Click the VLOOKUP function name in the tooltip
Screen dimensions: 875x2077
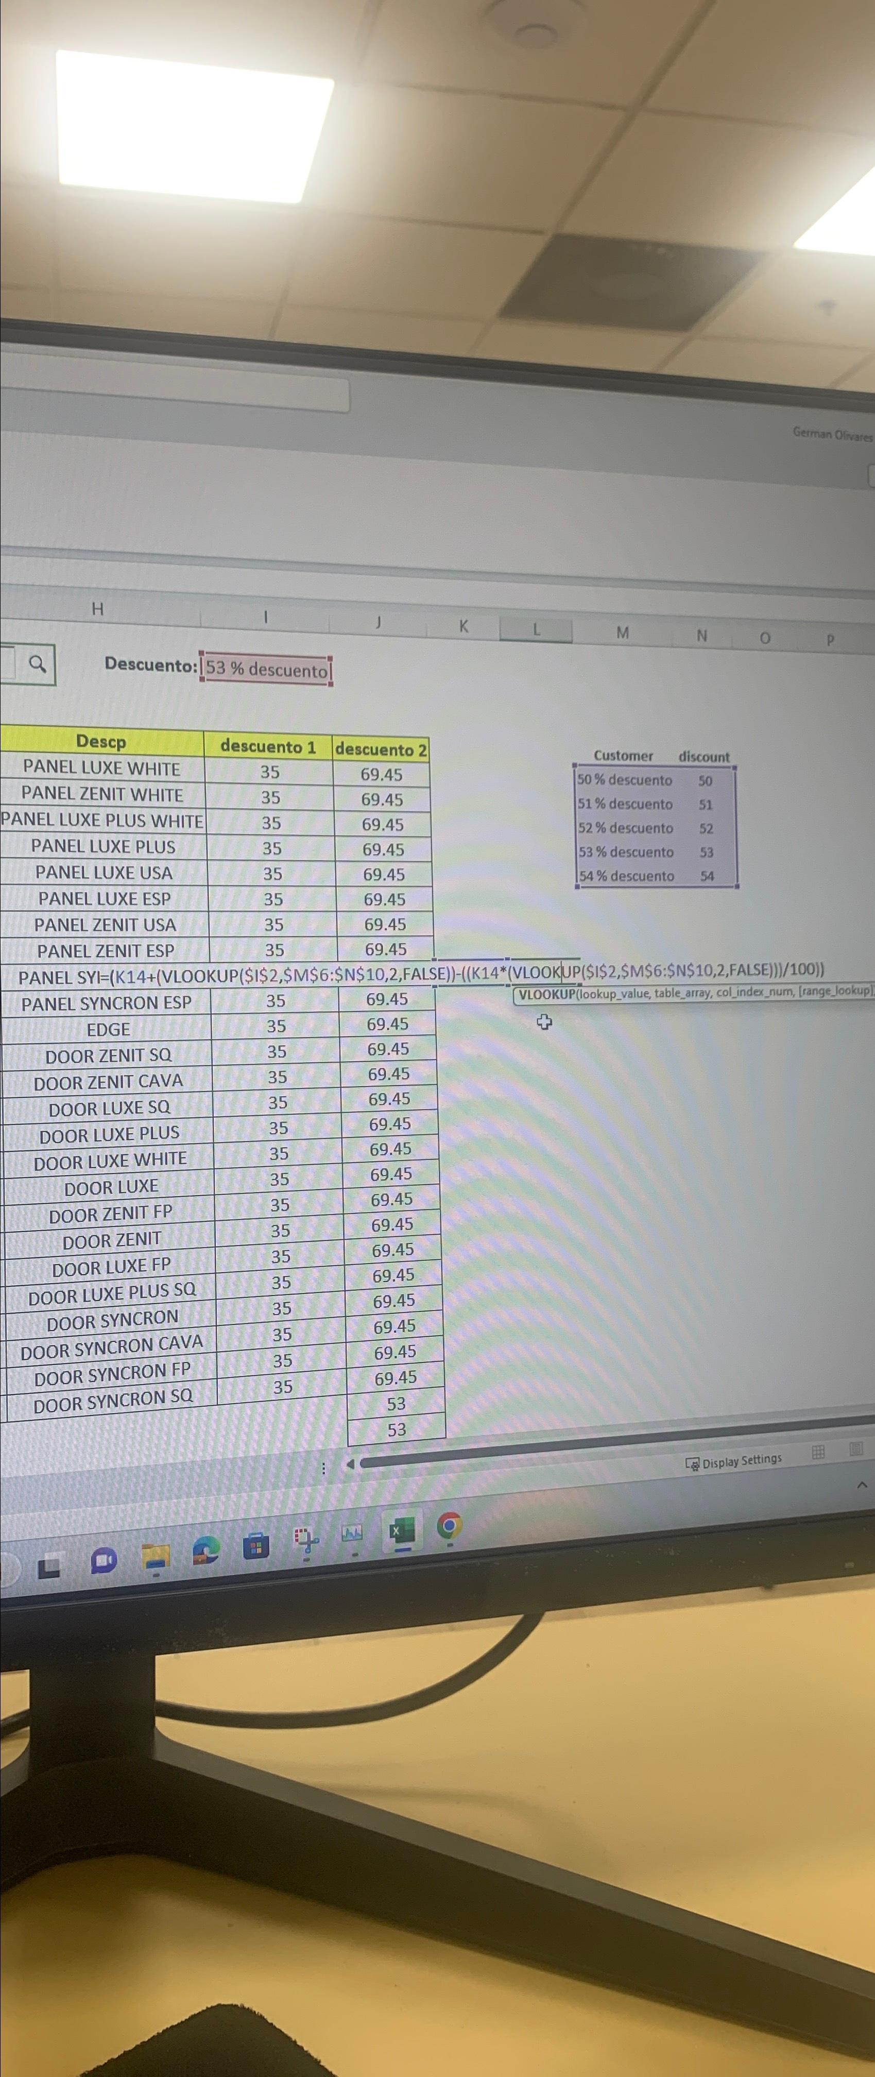click(x=547, y=994)
